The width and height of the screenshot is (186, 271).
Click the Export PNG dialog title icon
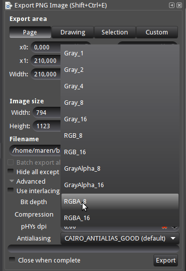pyautogui.click(x=8, y=5)
